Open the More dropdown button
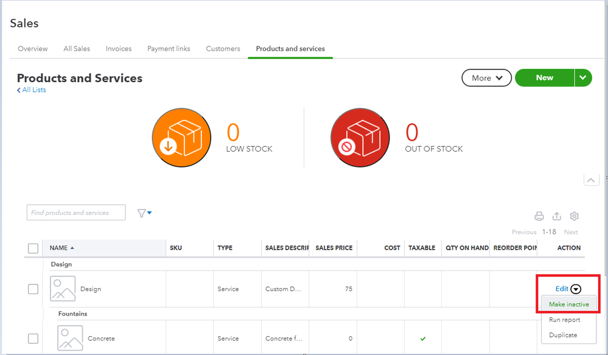This screenshot has width=608, height=355. pyautogui.click(x=486, y=78)
